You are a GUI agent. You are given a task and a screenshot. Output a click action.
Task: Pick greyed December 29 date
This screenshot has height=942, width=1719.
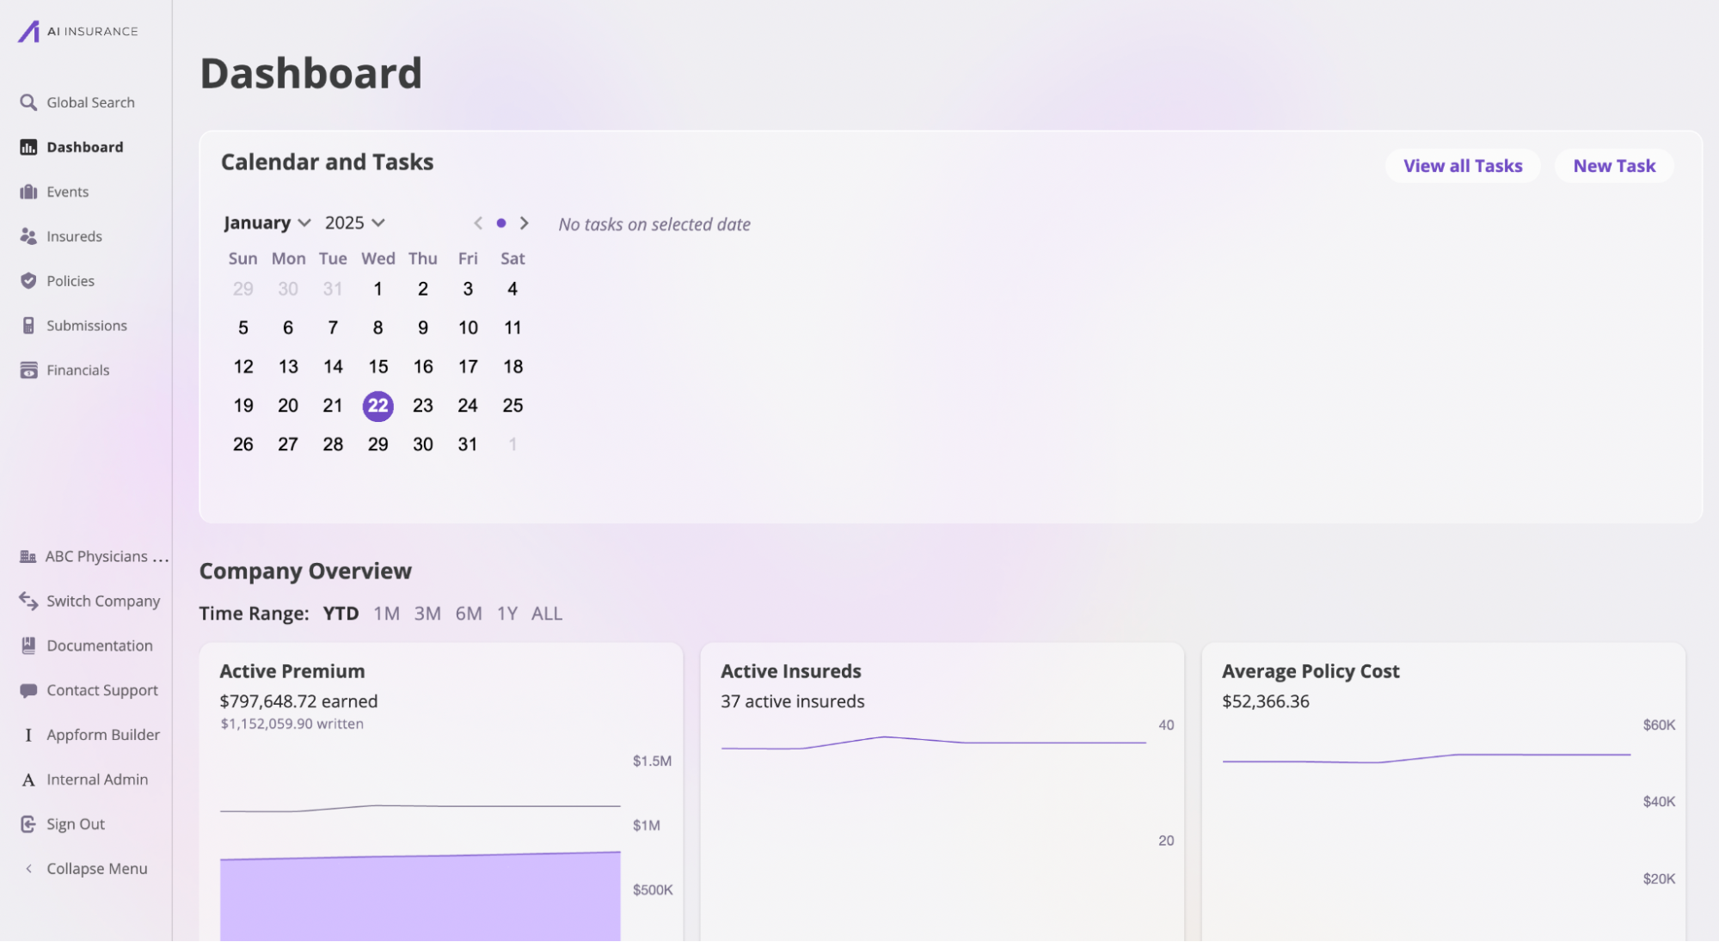(x=243, y=289)
